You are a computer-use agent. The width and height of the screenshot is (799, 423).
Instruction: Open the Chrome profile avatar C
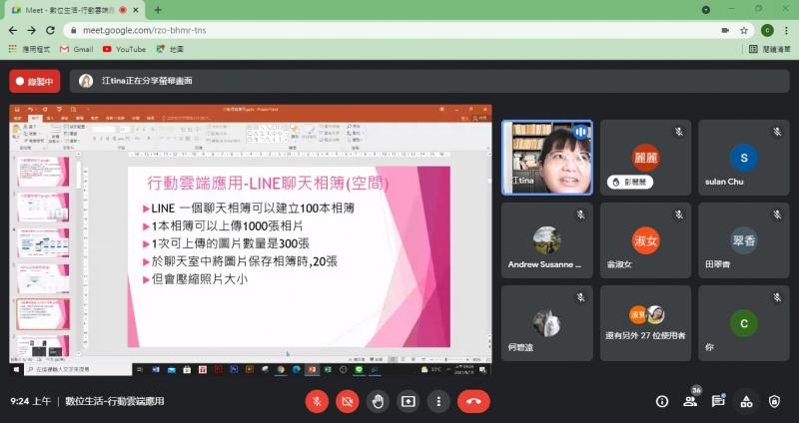pyautogui.click(x=767, y=31)
